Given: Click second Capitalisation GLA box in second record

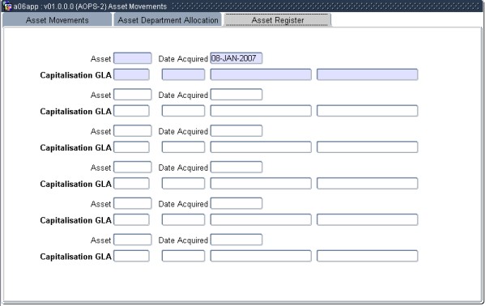Looking at the screenshot, I should [x=183, y=111].
